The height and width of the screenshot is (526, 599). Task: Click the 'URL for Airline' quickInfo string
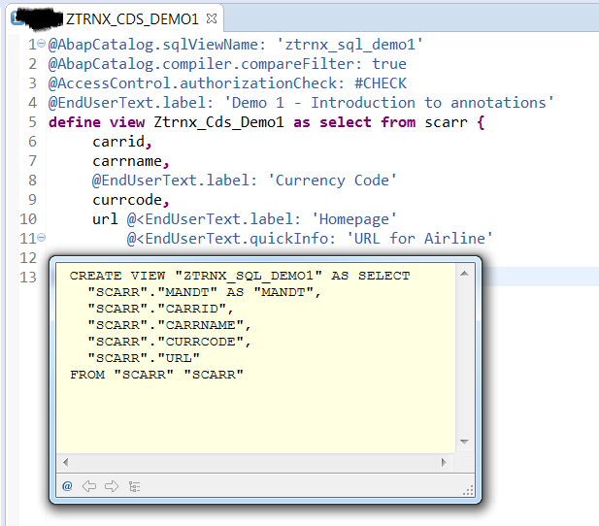click(419, 239)
